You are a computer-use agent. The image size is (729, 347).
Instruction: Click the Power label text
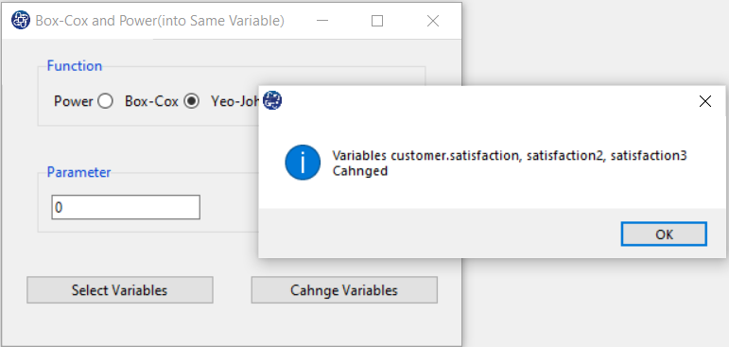pos(74,101)
